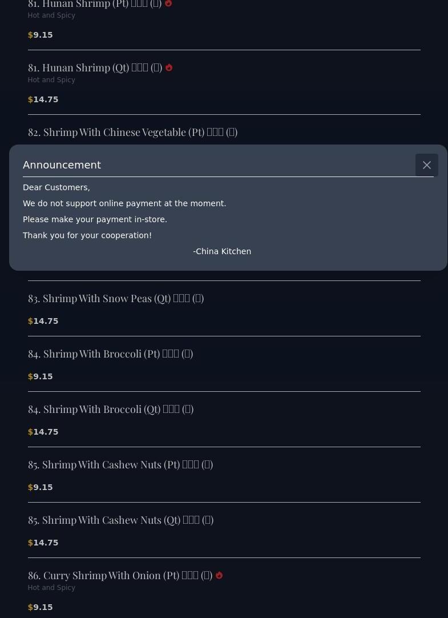Click $14.75 price under Snow Peas Qt
The image size is (448, 618).
43,321
